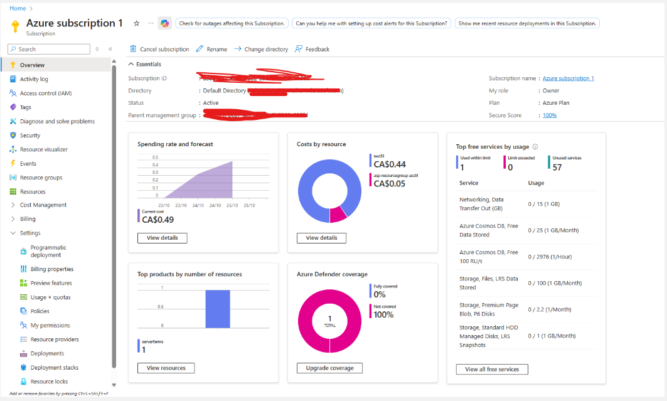Screen dimensions: 667x401
Task: Click the Security shield icon
Action: [13, 135]
